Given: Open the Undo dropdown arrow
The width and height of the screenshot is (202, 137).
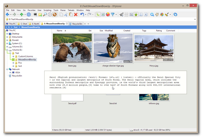Looking at the screenshot, I should (x=86, y=15).
